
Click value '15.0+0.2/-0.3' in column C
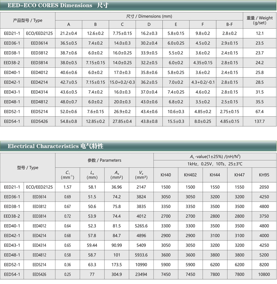point(122,82)
